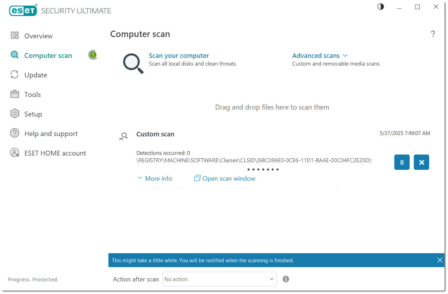Click the 'This might take a little while' message

coord(203,260)
